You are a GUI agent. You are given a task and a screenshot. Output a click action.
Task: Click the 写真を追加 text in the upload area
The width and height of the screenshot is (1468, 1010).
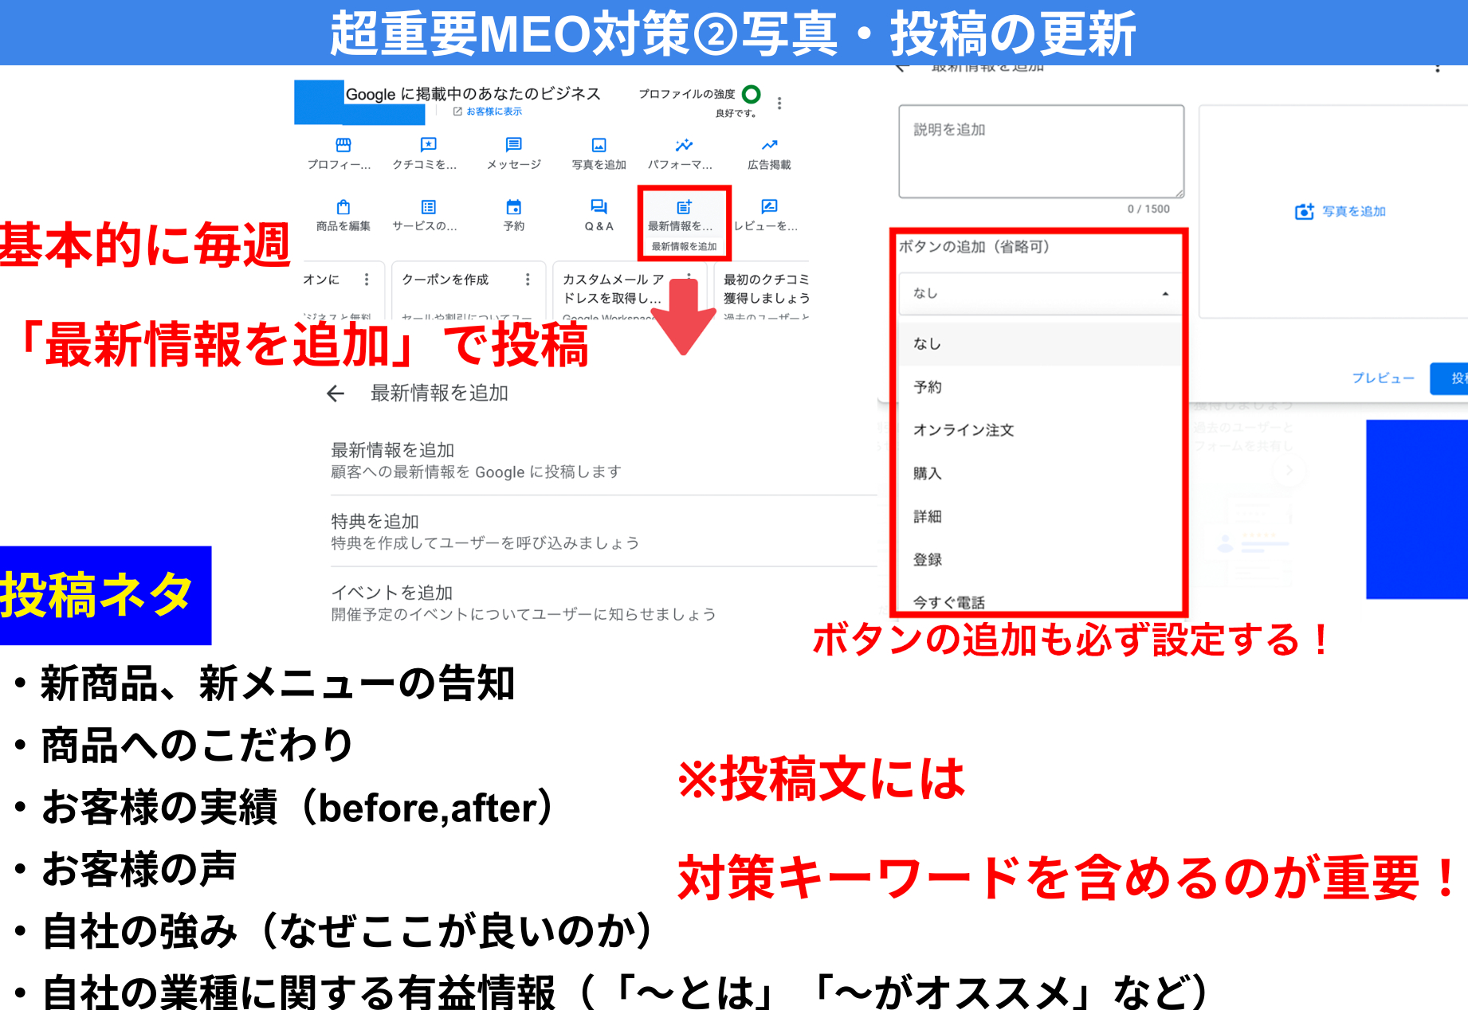1354,211
